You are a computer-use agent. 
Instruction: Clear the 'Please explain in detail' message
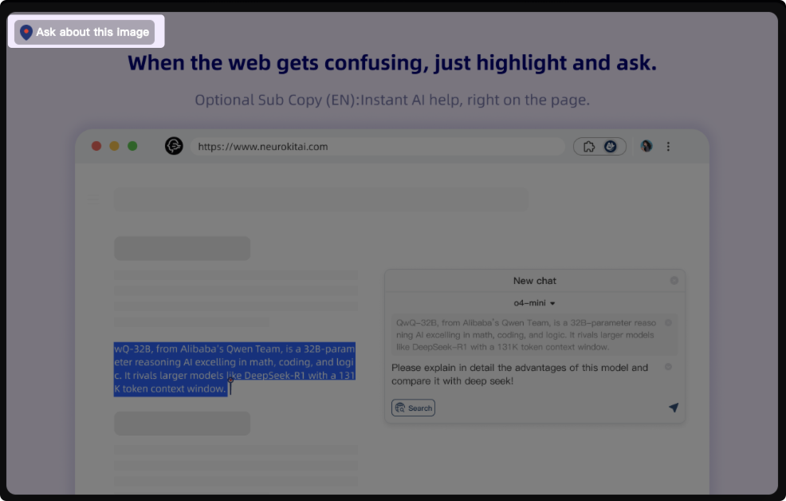tap(668, 367)
